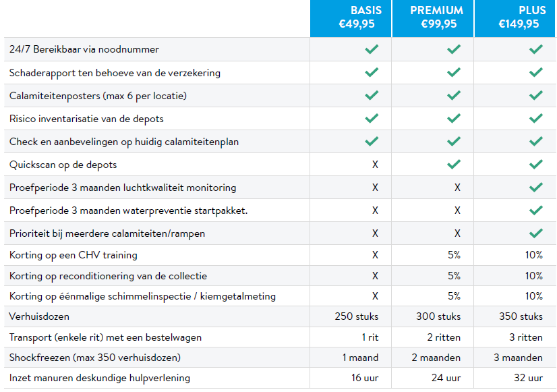The width and height of the screenshot is (557, 392).
Task: Click BASIS X mark for CHV training korting
Action: tap(375, 256)
